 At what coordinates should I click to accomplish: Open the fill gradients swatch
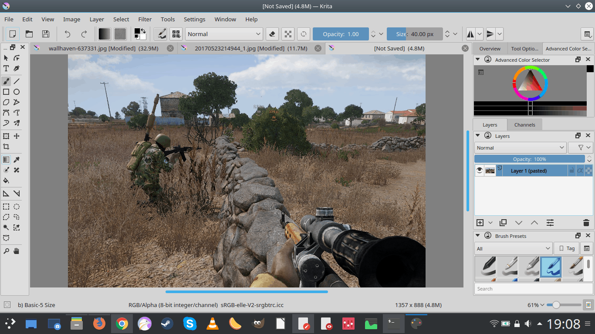click(104, 34)
